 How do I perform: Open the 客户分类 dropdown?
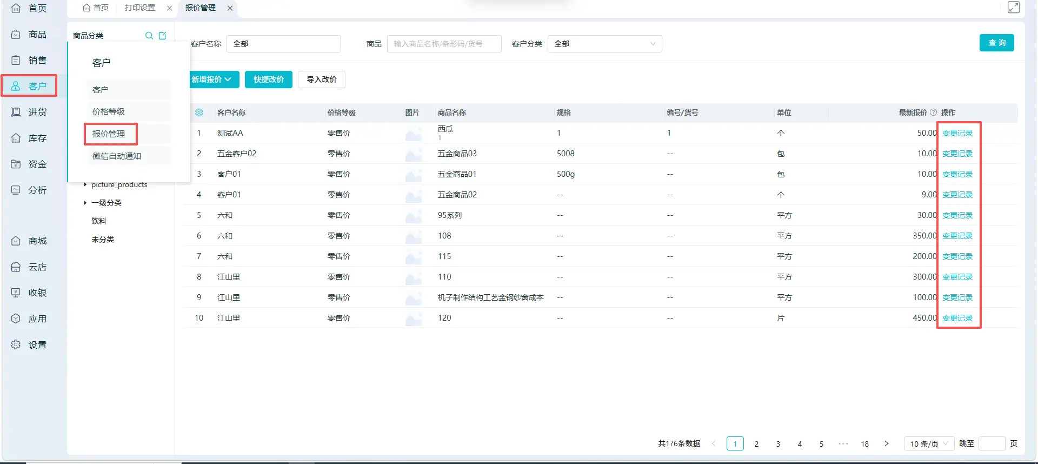coord(604,44)
